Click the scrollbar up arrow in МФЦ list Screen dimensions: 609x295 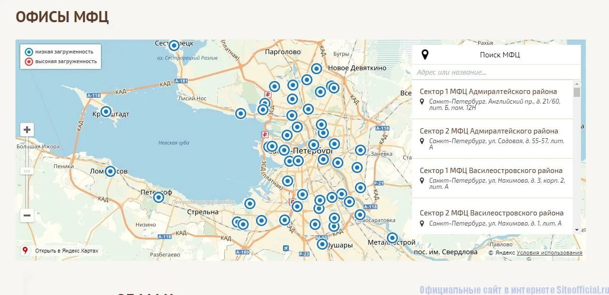pos(577,84)
